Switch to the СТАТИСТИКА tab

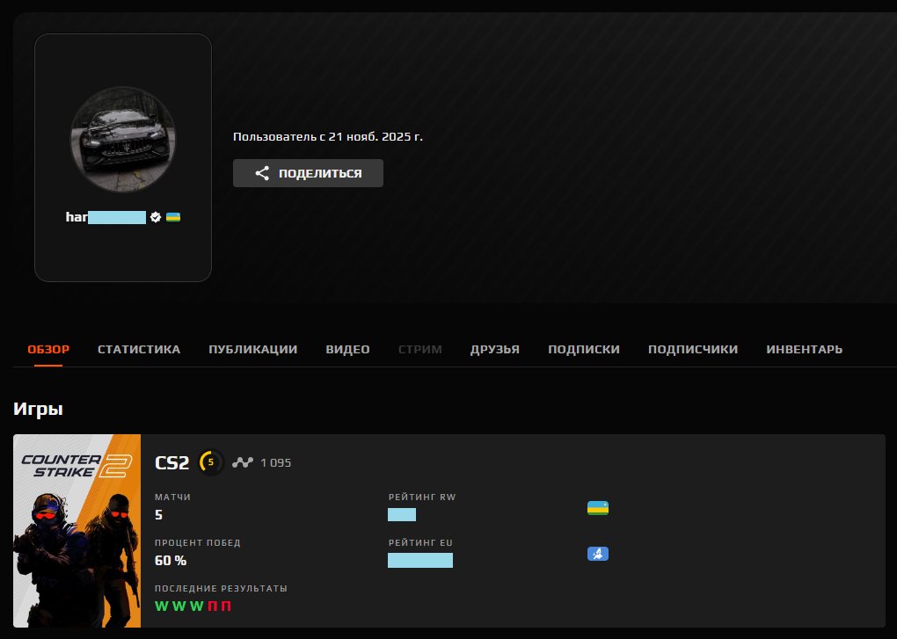139,349
